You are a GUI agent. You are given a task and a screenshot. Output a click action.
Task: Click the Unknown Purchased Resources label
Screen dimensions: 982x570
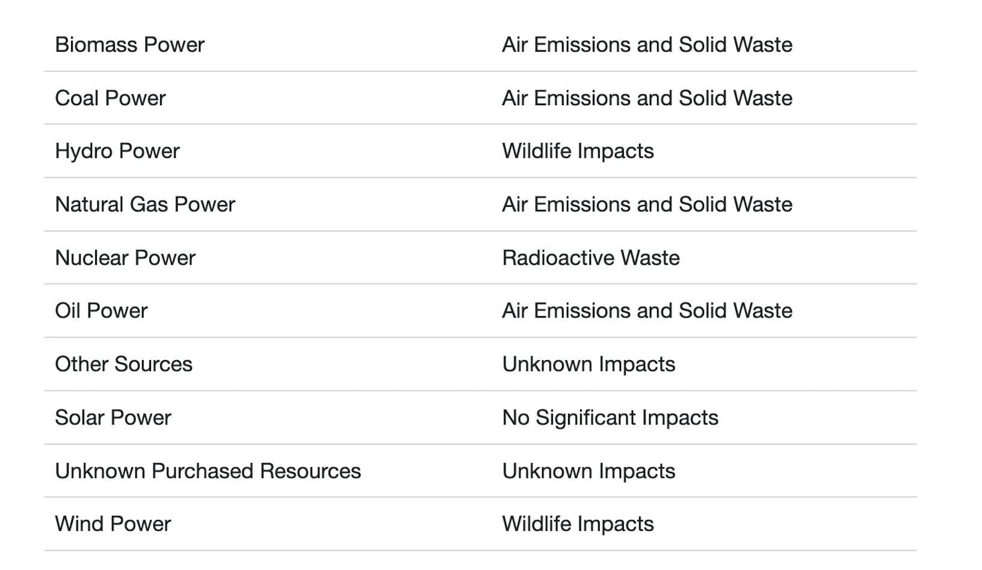(208, 471)
